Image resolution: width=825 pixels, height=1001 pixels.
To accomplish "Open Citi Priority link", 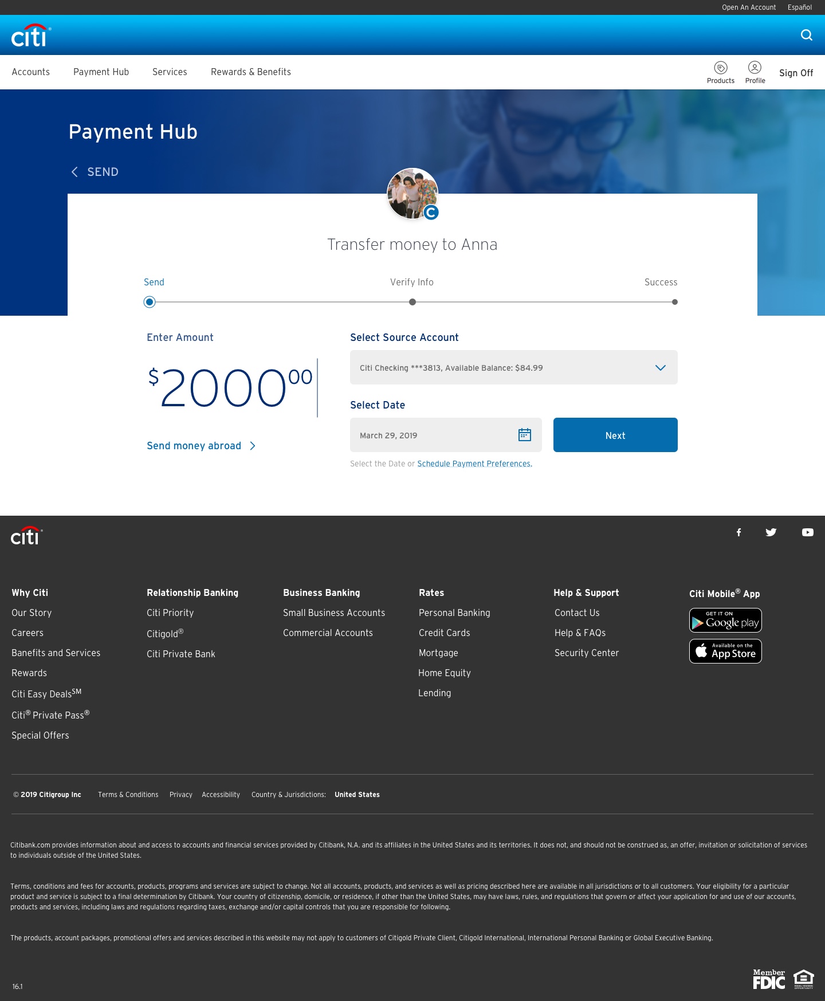I will (170, 613).
